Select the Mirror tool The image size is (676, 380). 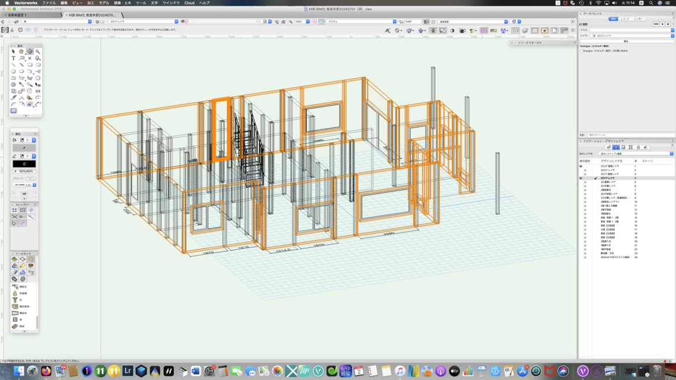pyautogui.click(x=38, y=91)
